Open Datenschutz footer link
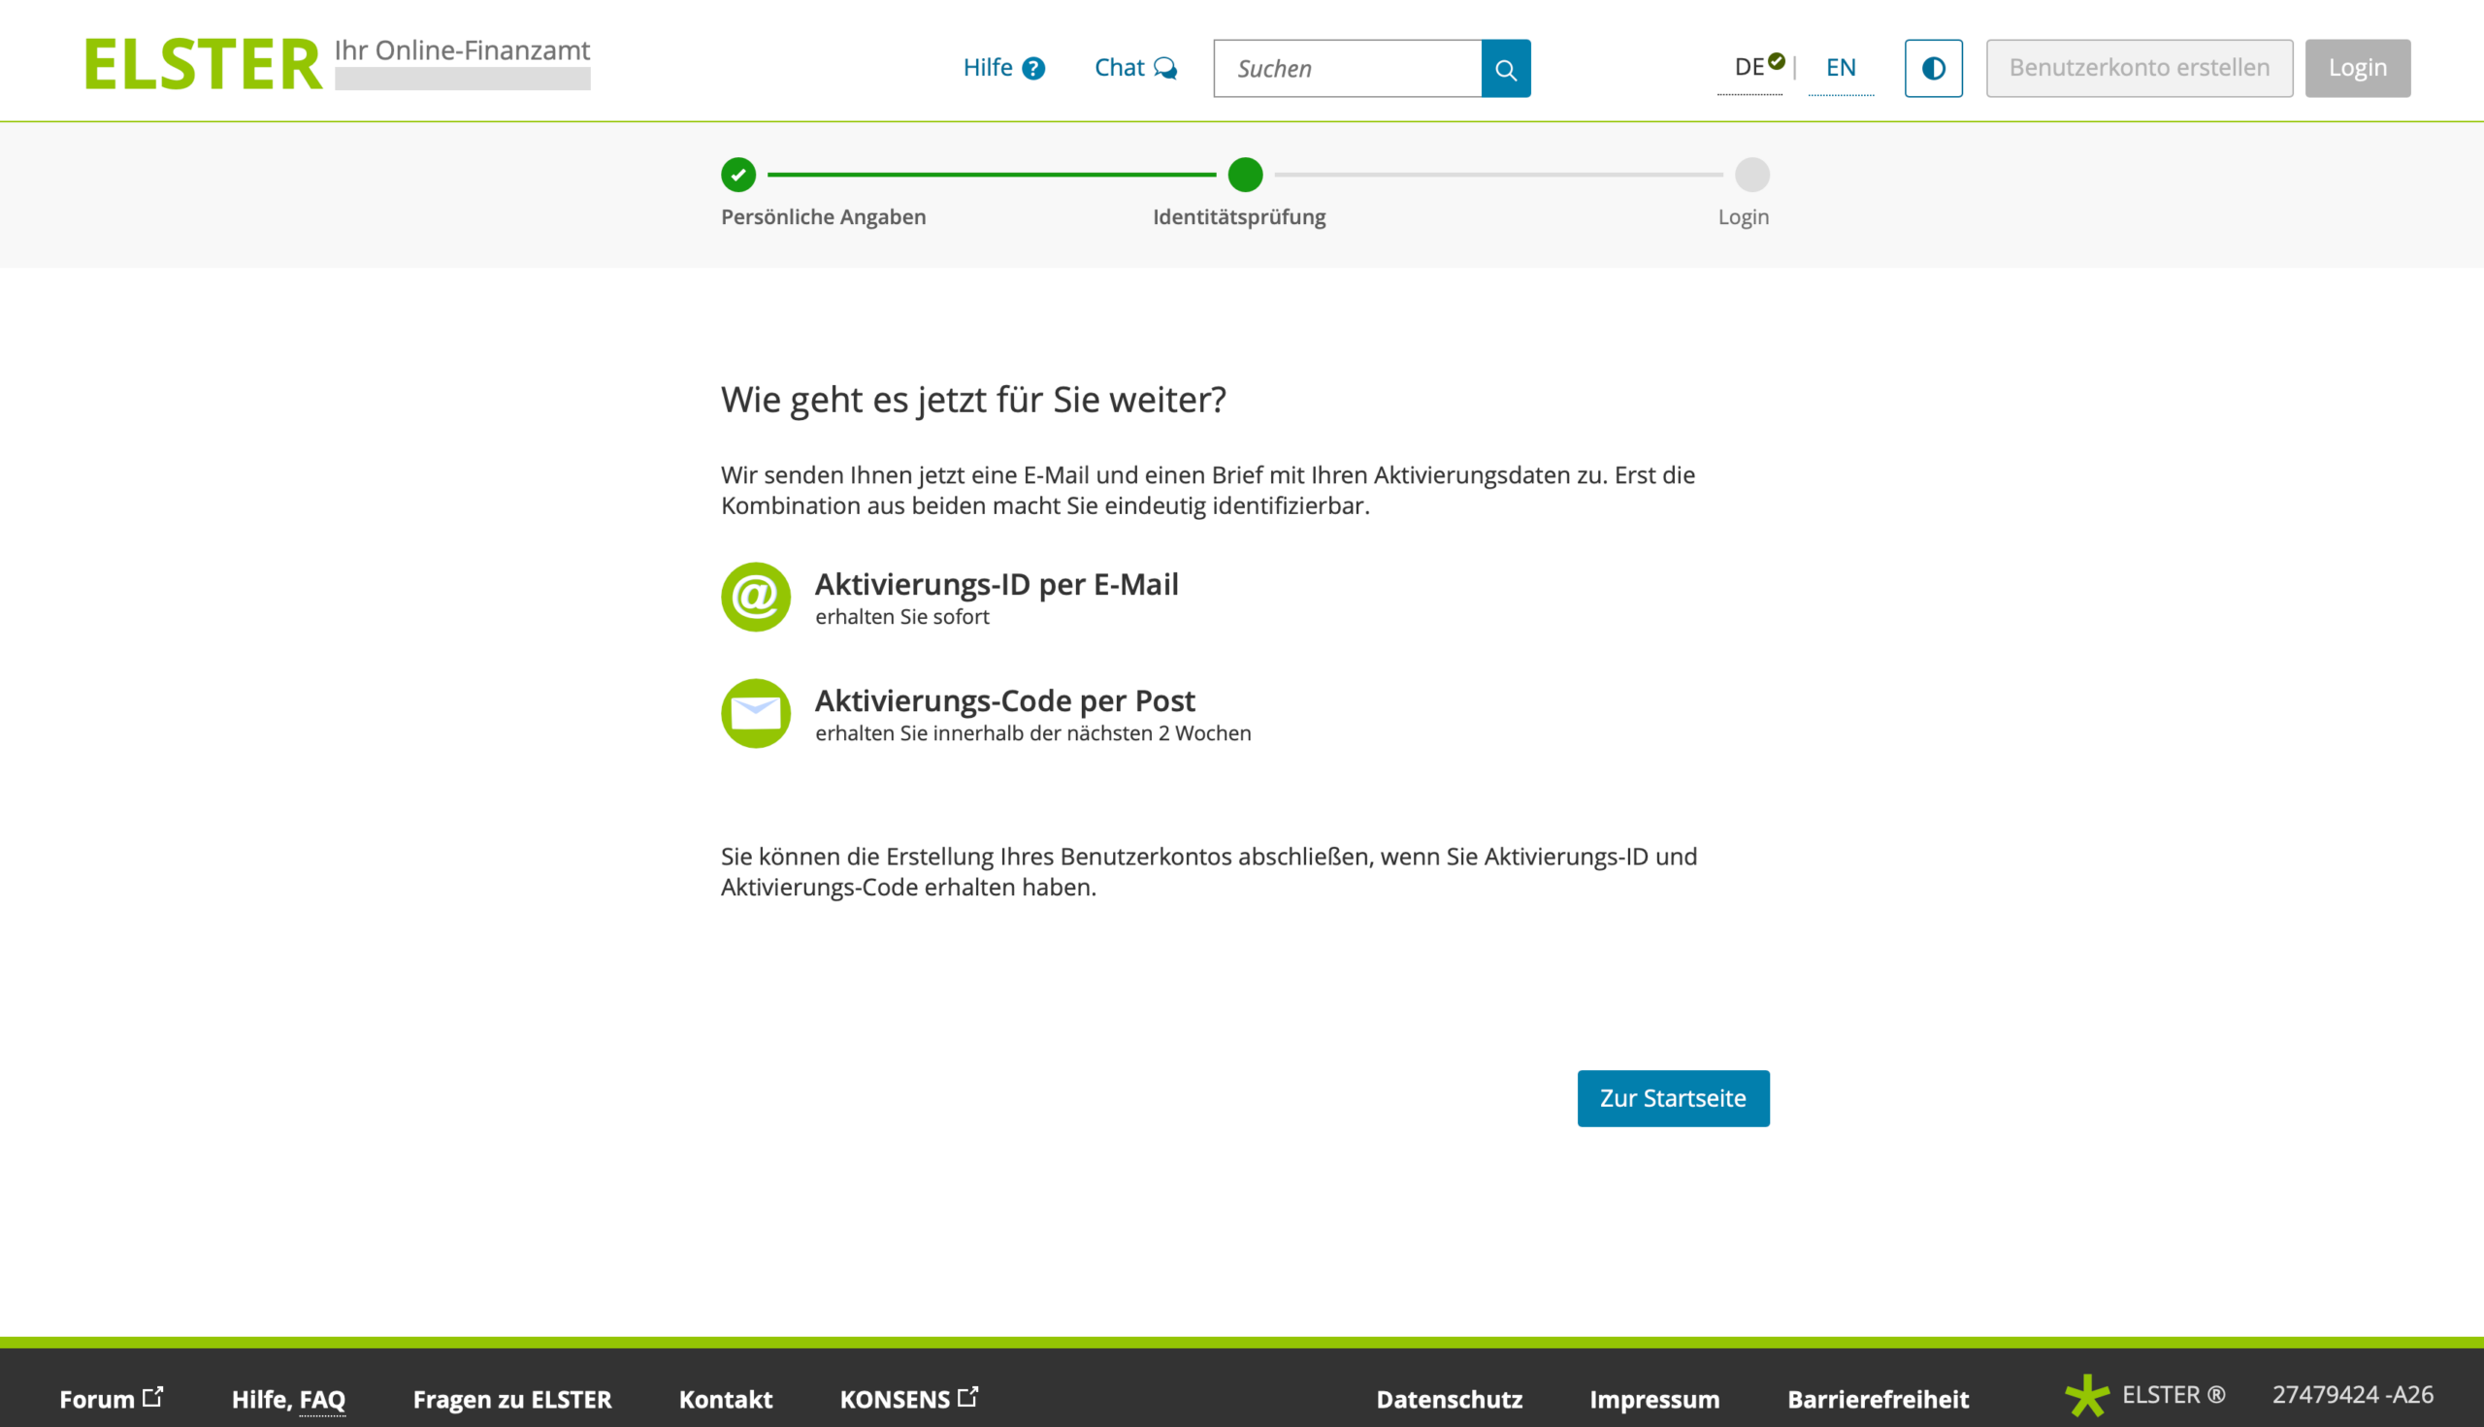This screenshot has height=1427, width=2484. [x=1449, y=1400]
